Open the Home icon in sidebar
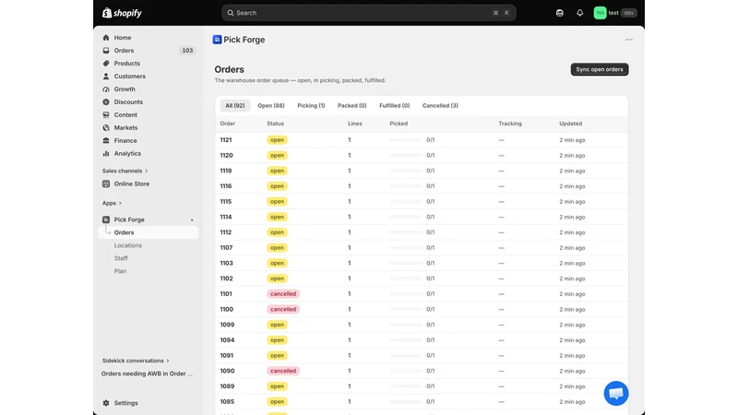The image size is (738, 415). click(x=106, y=38)
